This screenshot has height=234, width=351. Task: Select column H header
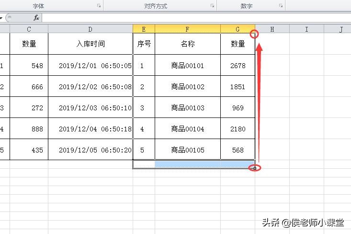coord(272,29)
